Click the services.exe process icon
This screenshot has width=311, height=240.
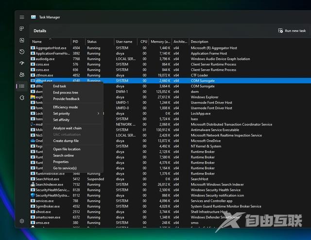[33, 201]
